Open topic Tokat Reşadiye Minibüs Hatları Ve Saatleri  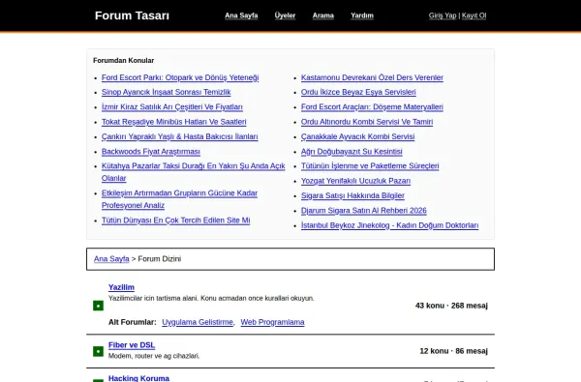tap(173, 122)
